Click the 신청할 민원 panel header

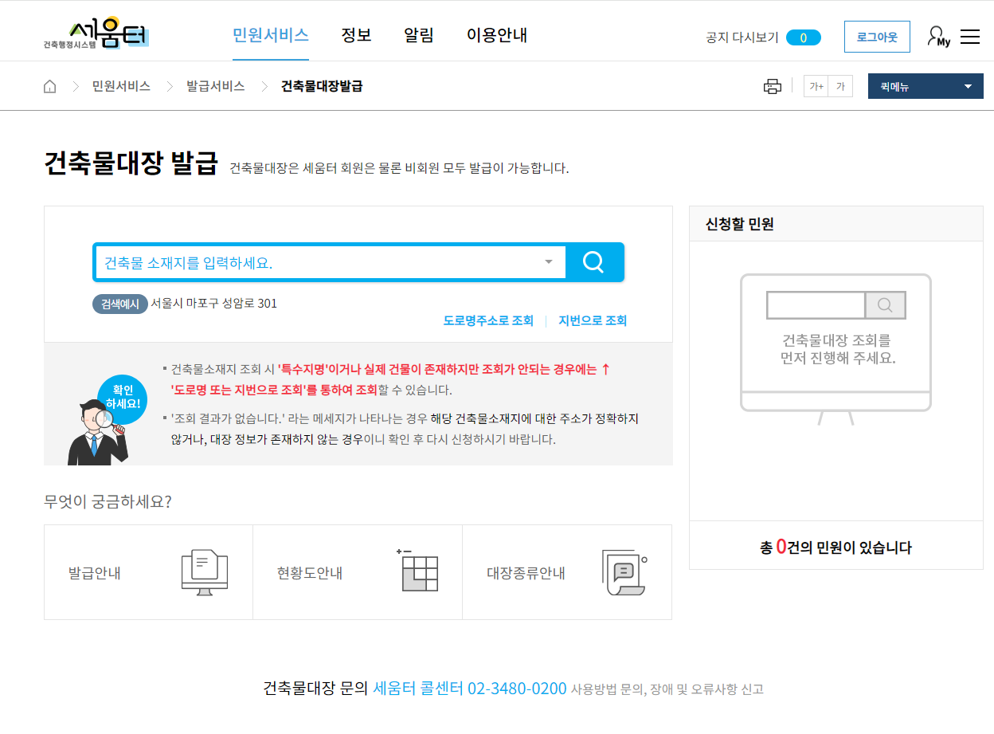click(836, 224)
